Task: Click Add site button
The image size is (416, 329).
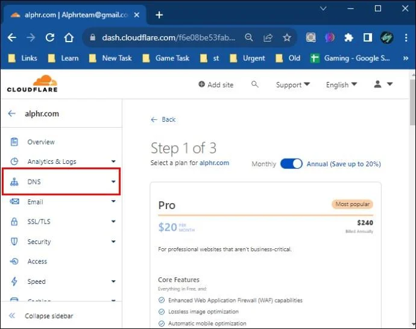Action: coord(216,84)
